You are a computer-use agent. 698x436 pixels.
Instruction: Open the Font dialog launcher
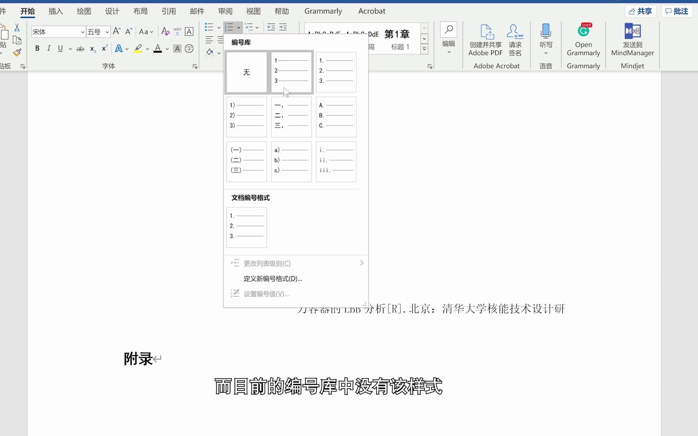tap(195, 66)
